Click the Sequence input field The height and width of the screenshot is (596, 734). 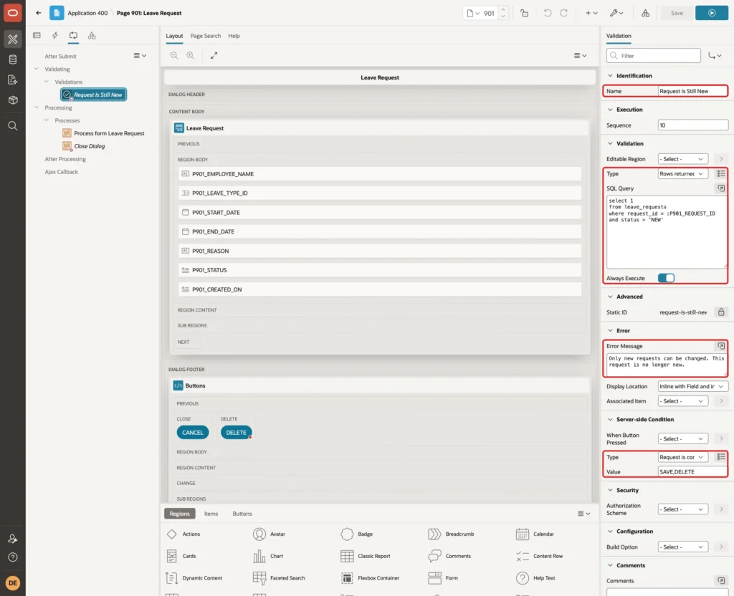coord(693,125)
